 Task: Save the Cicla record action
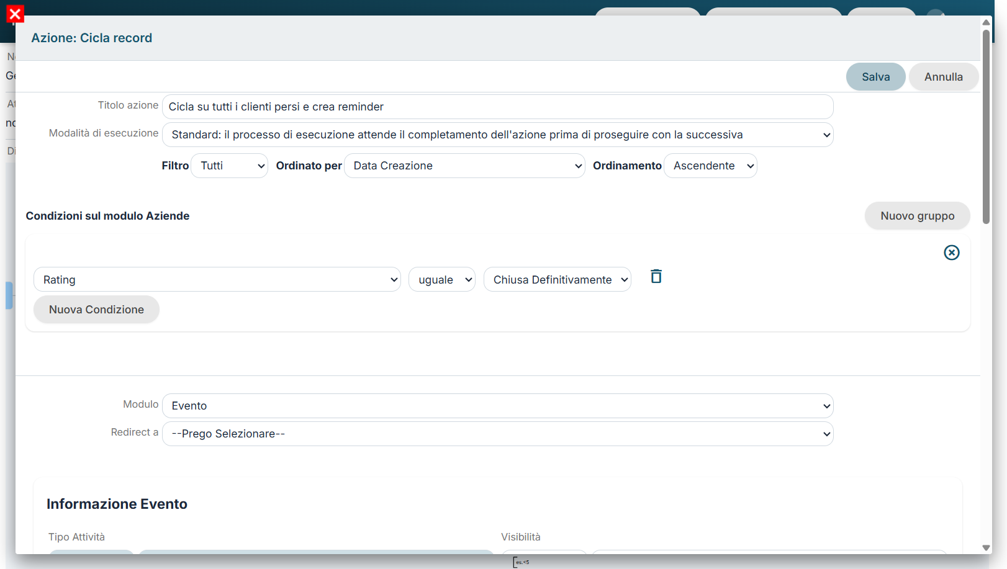[x=875, y=77]
